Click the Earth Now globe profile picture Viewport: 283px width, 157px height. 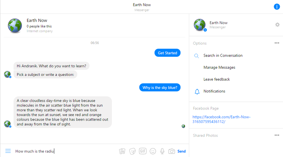[x=15, y=25]
